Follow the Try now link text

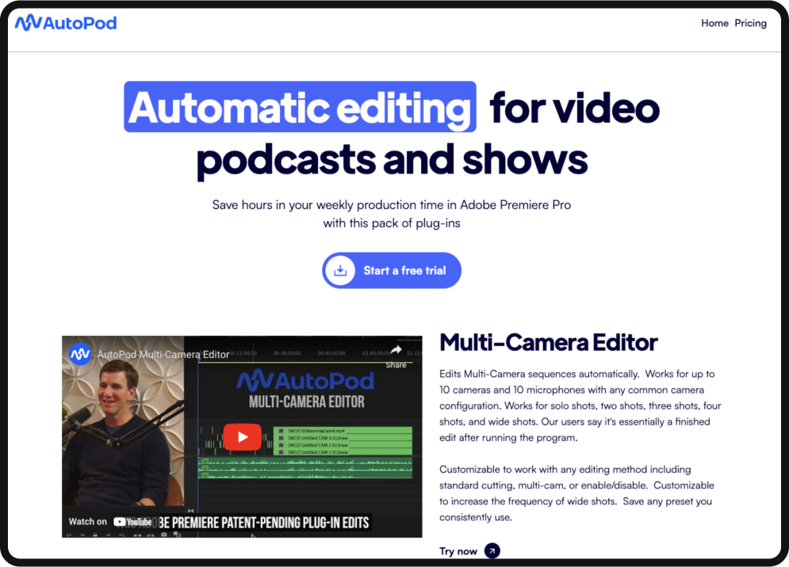pyautogui.click(x=458, y=551)
